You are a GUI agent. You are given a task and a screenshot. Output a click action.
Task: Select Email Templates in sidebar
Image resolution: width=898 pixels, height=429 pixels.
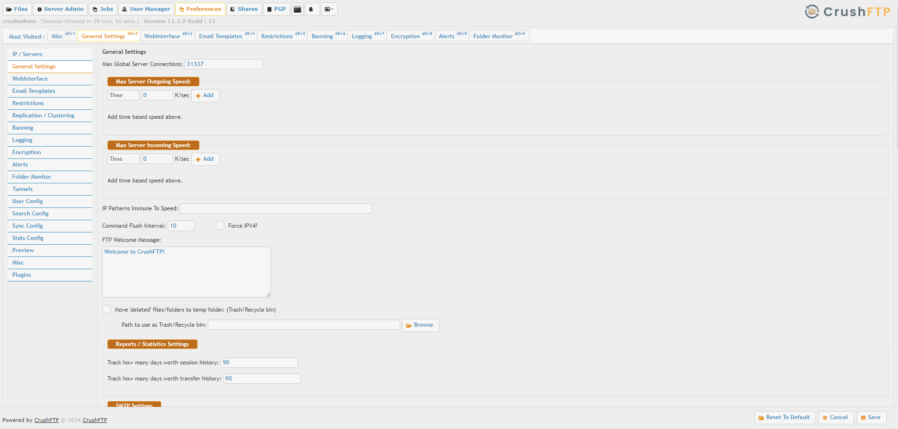tap(50, 91)
